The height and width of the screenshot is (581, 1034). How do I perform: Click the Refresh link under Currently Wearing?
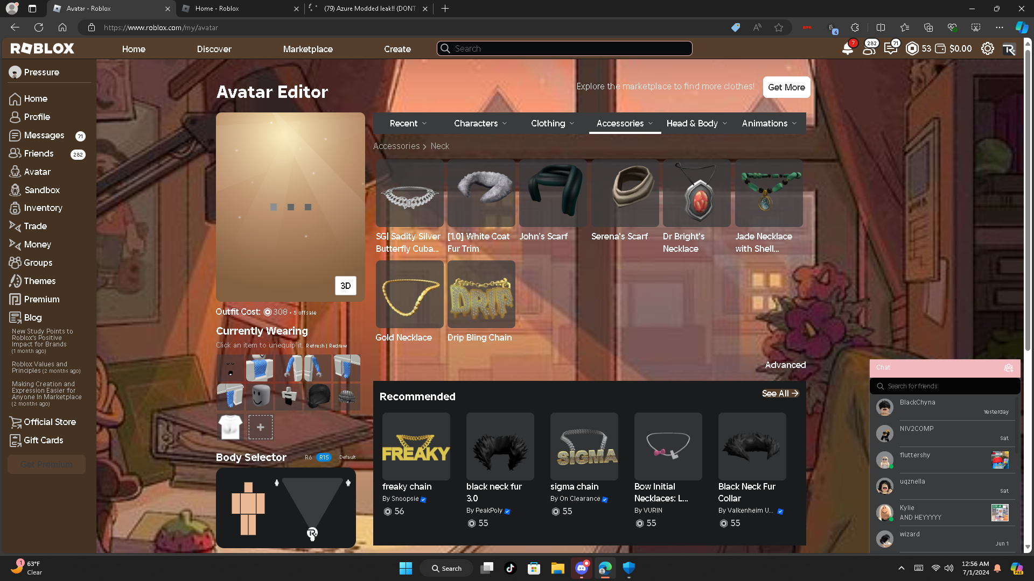click(315, 346)
